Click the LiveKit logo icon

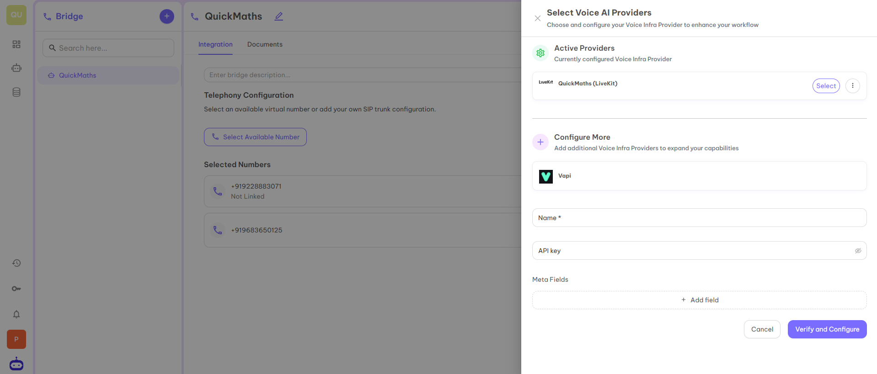click(x=545, y=82)
